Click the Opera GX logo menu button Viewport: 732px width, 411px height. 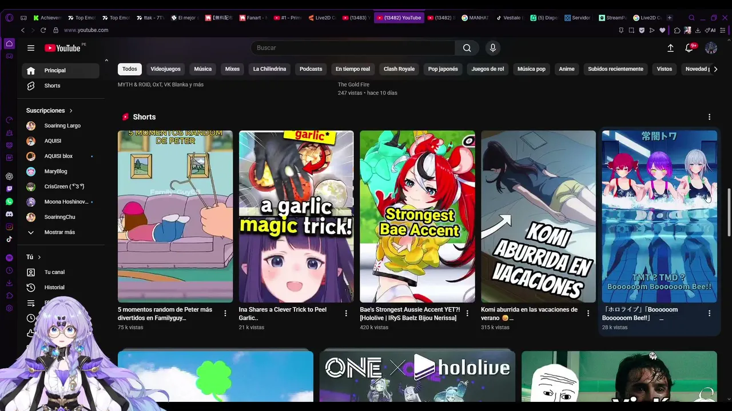click(9, 18)
